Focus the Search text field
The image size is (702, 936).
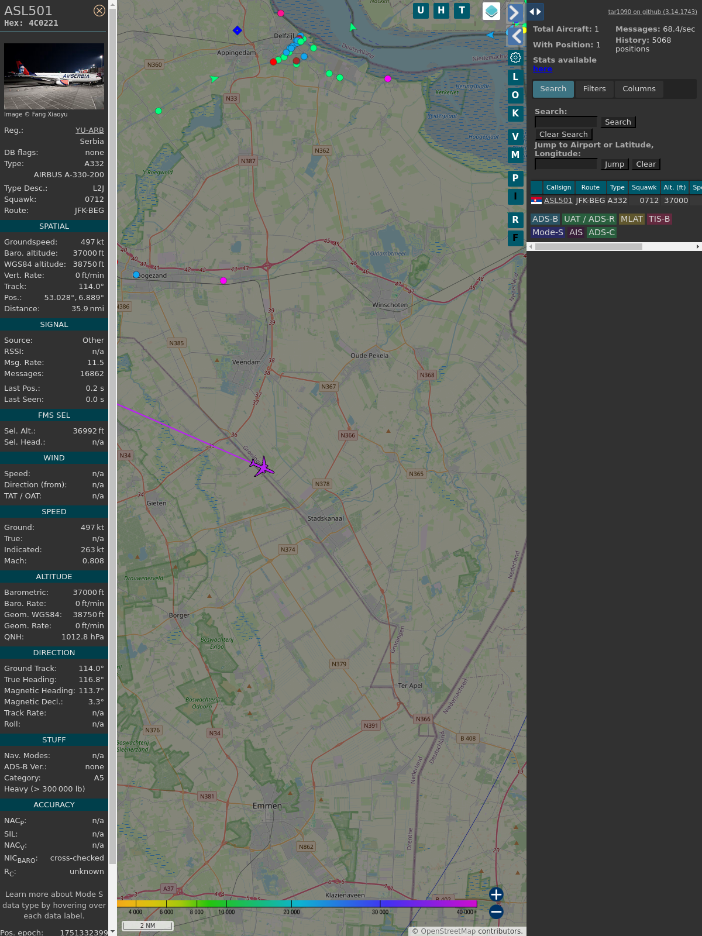pos(566,122)
